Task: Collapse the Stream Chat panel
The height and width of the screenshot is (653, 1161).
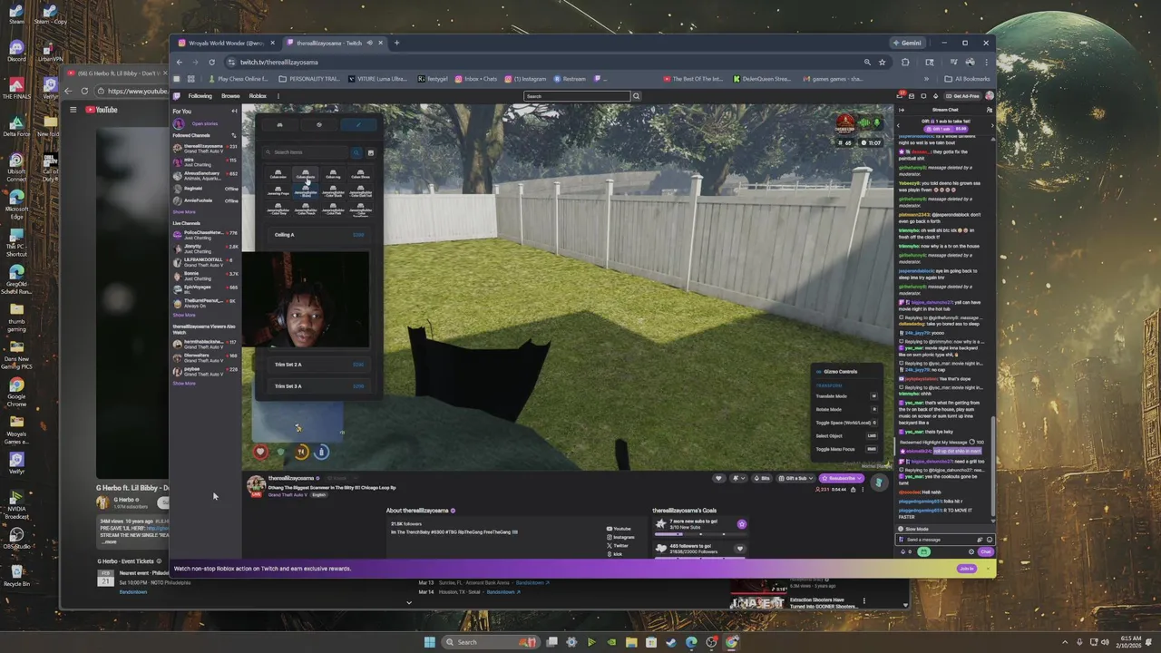Action: click(x=902, y=110)
